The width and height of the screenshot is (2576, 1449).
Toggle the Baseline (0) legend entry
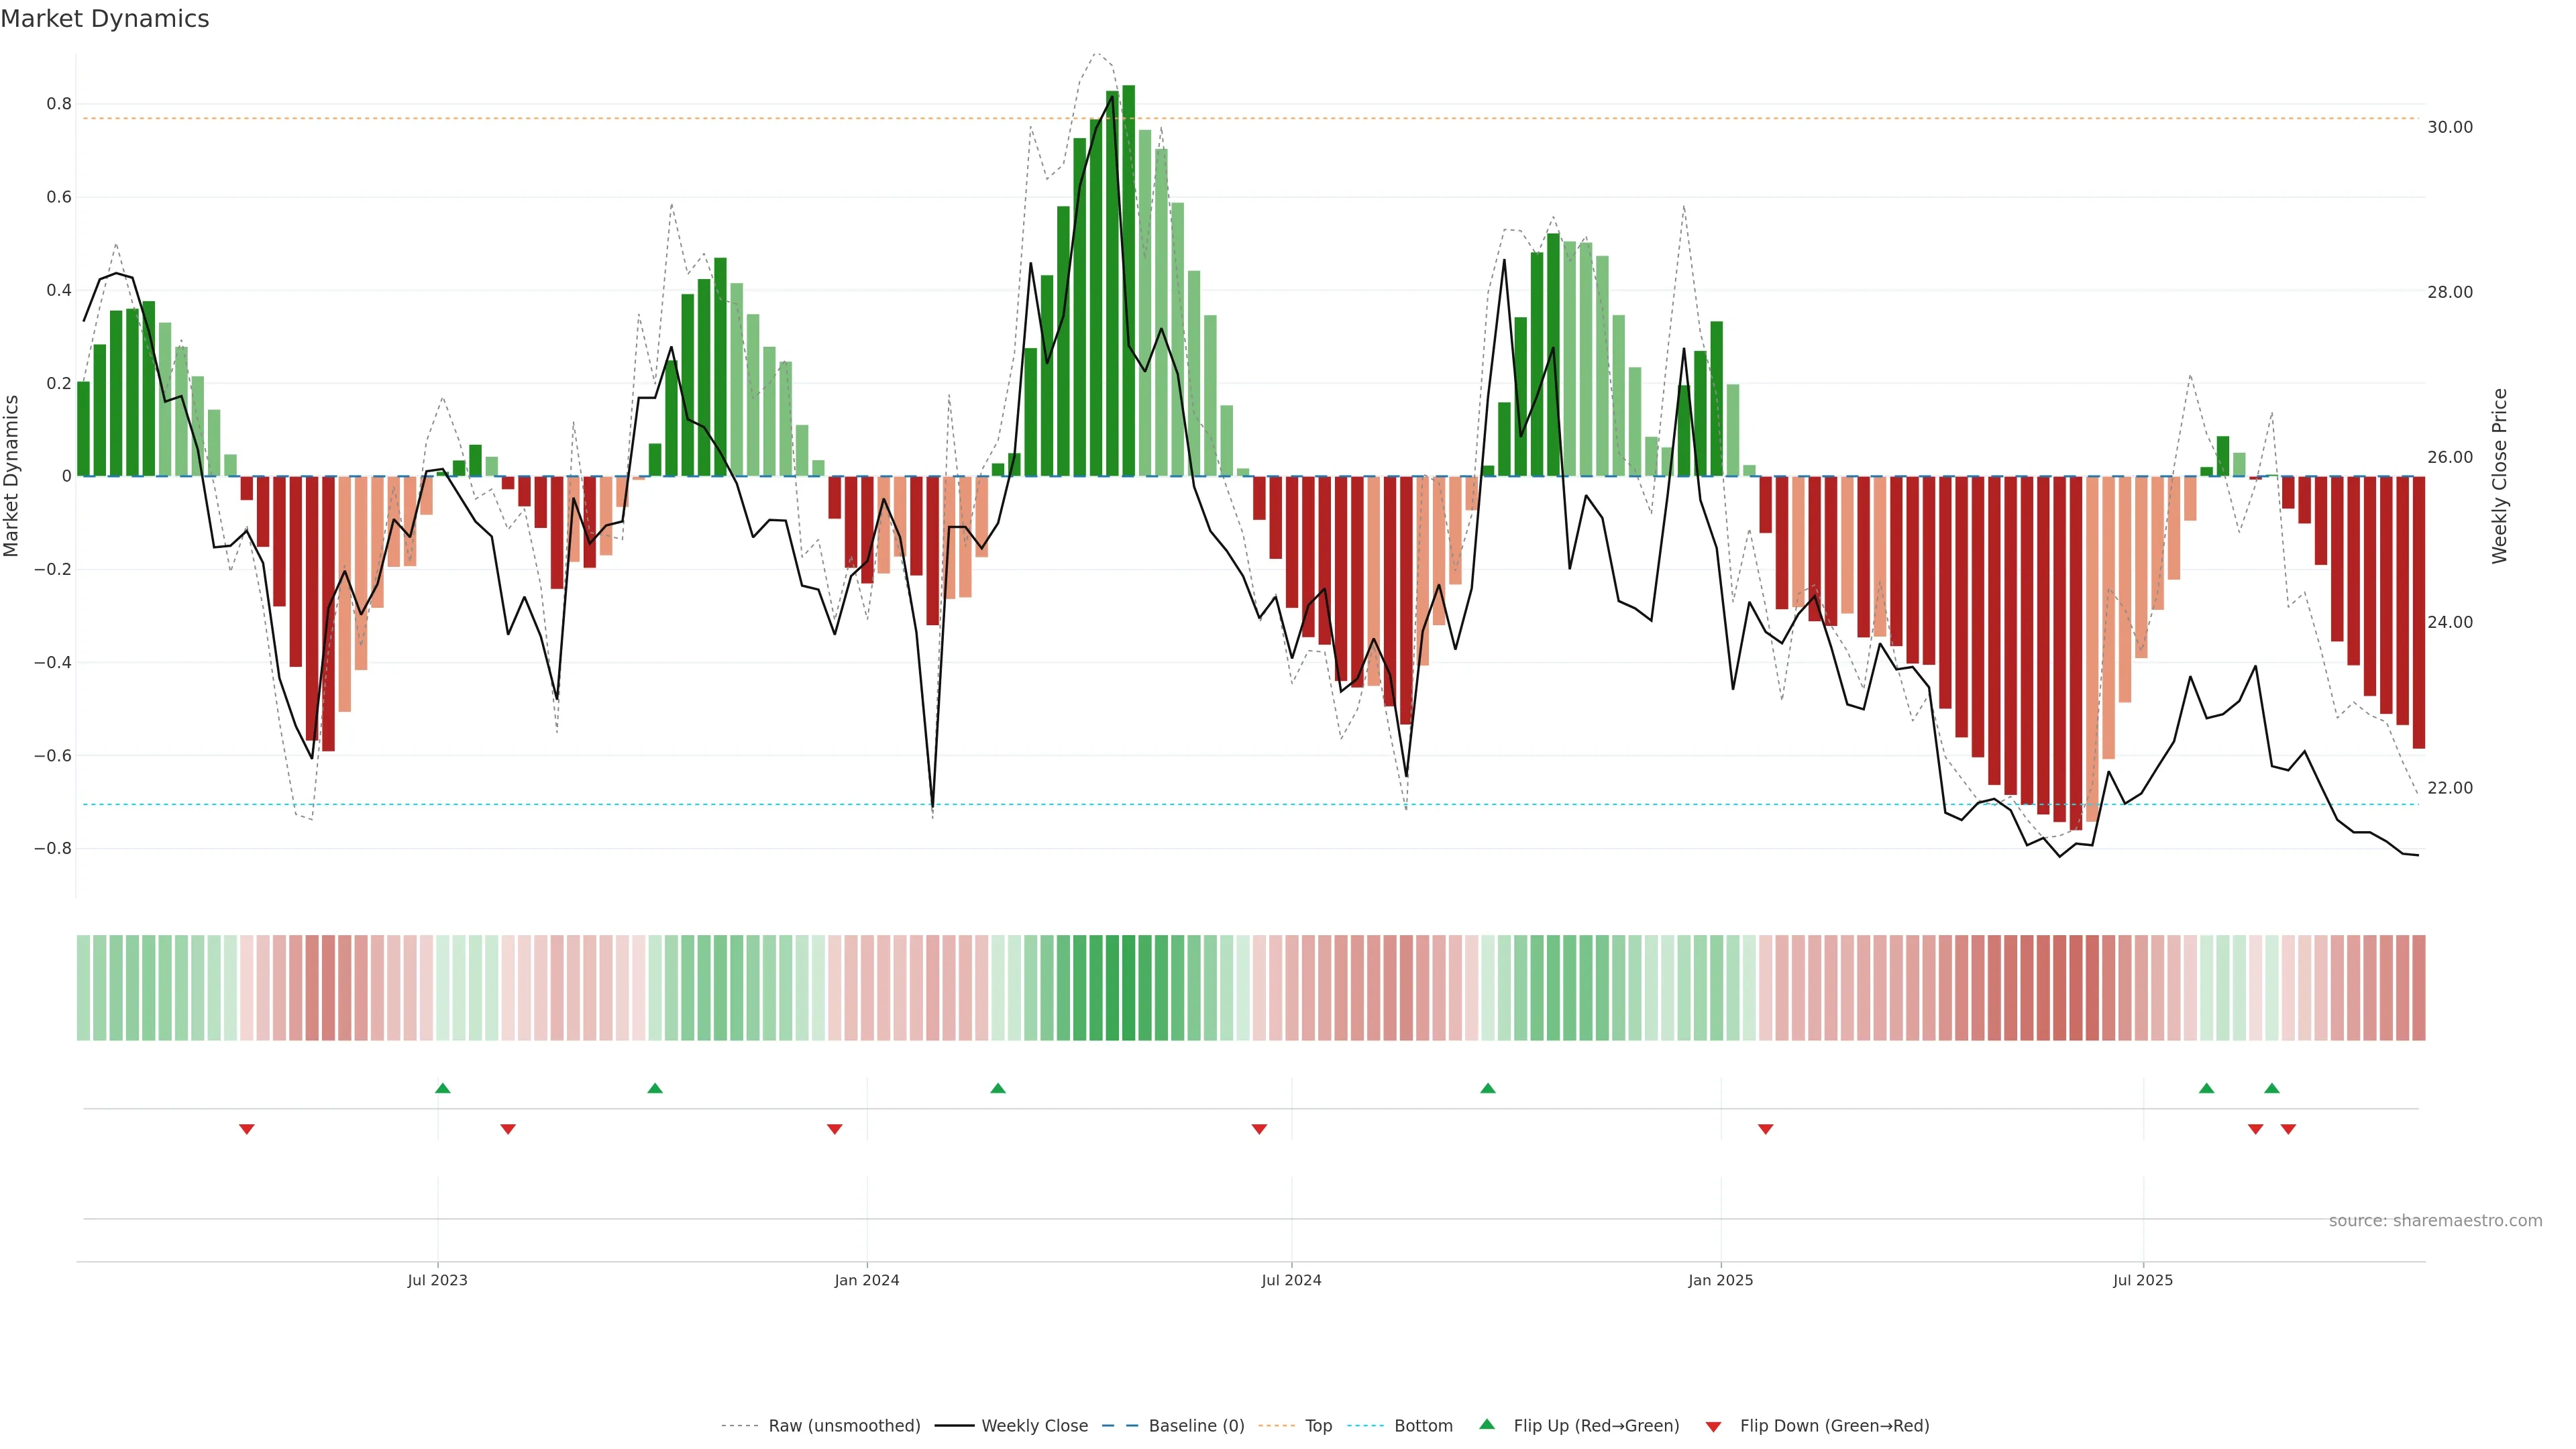point(1196,1426)
